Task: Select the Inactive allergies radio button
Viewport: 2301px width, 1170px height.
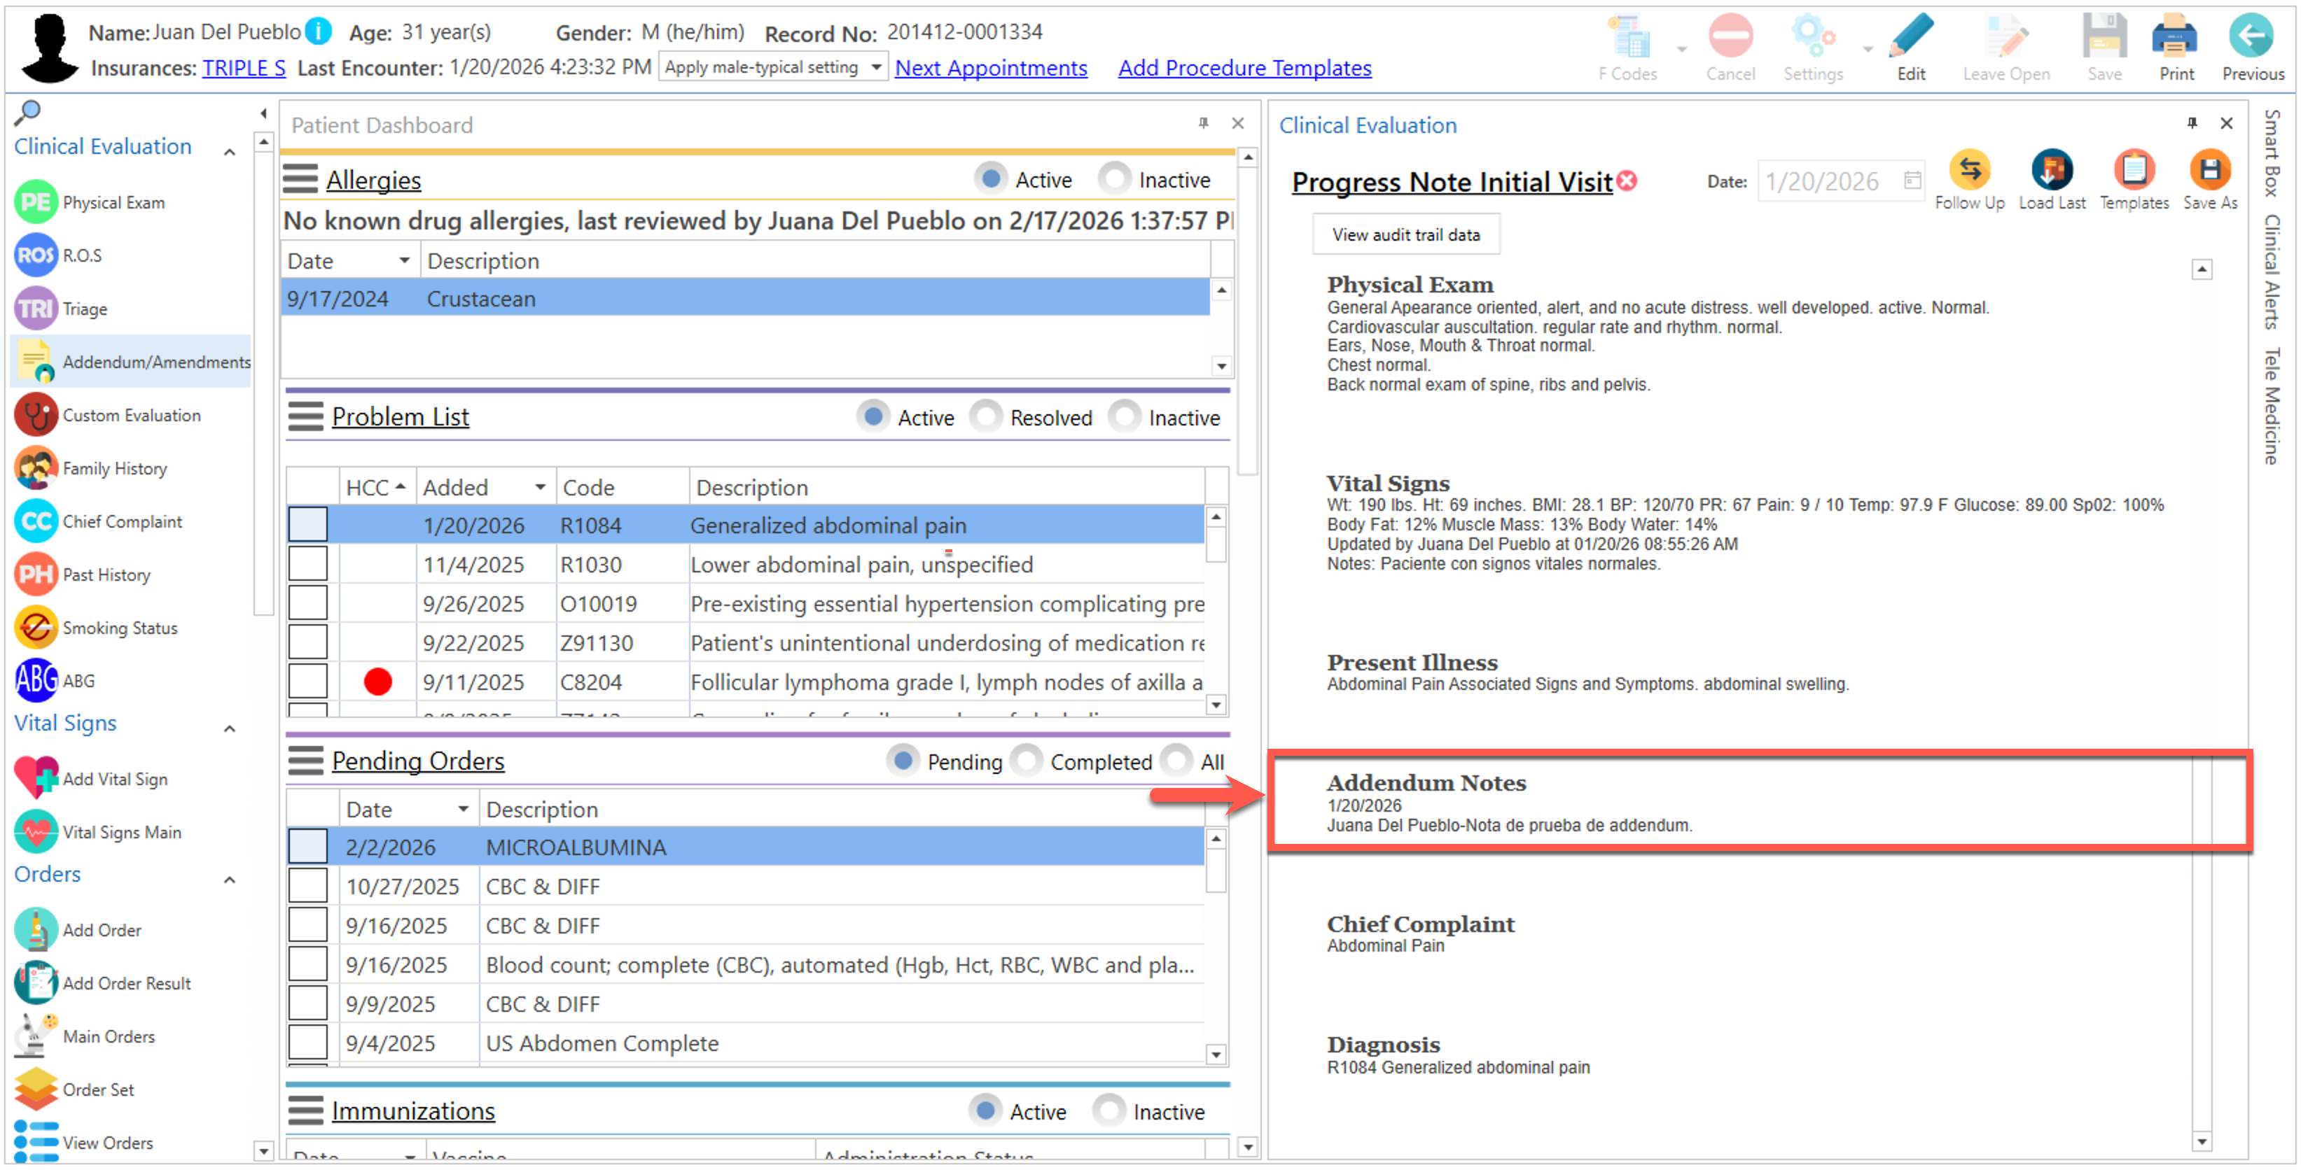Action: tap(1115, 179)
